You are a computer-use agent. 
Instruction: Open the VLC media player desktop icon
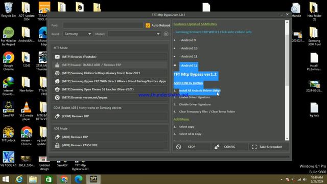click(26, 111)
